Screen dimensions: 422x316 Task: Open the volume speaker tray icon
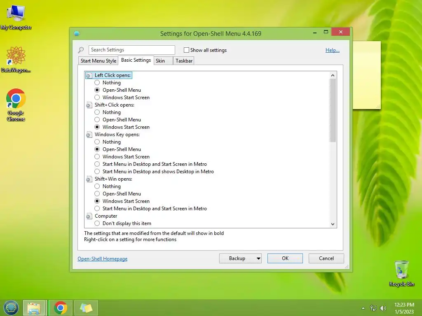point(383,308)
